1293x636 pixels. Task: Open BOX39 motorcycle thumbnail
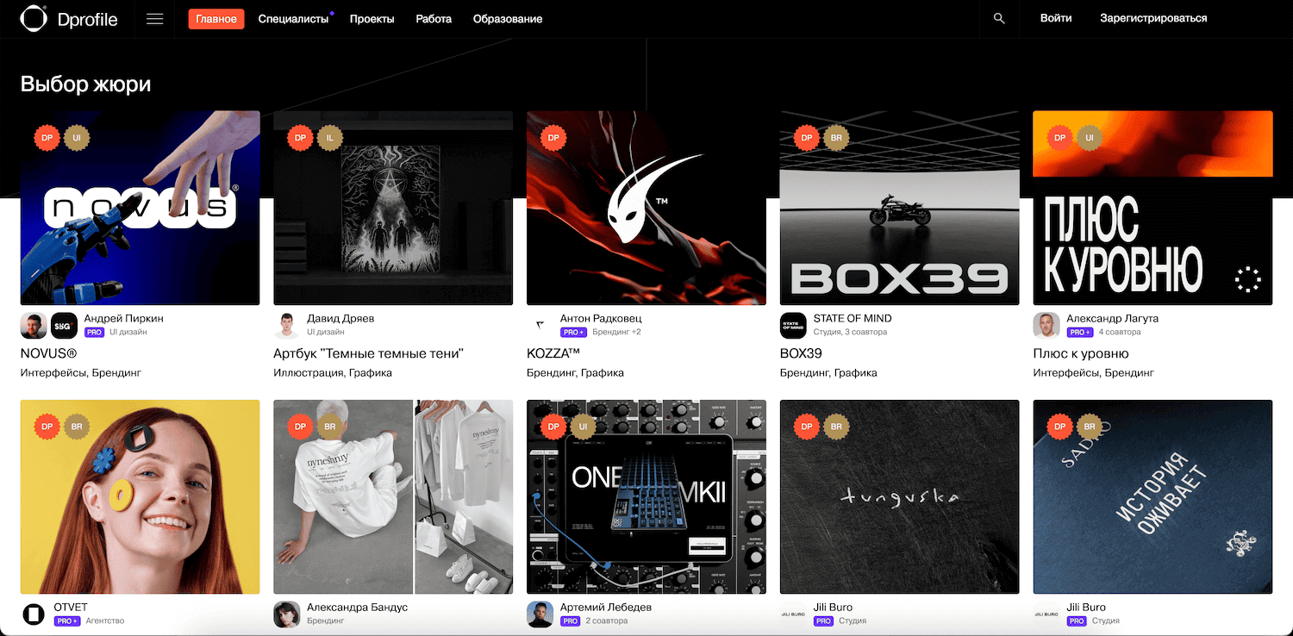pyautogui.click(x=900, y=208)
